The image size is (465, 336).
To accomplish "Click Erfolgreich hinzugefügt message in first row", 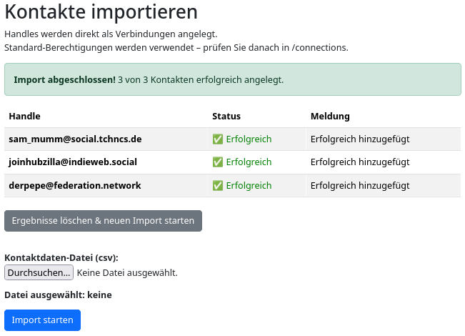I will pyautogui.click(x=360, y=139).
